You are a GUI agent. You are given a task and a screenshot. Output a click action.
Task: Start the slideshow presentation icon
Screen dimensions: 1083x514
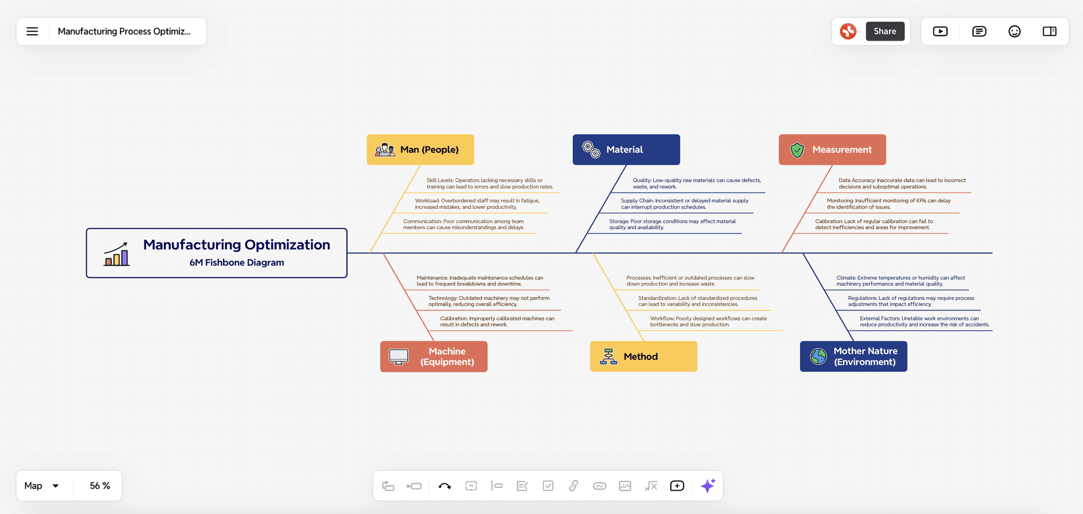pyautogui.click(x=941, y=31)
